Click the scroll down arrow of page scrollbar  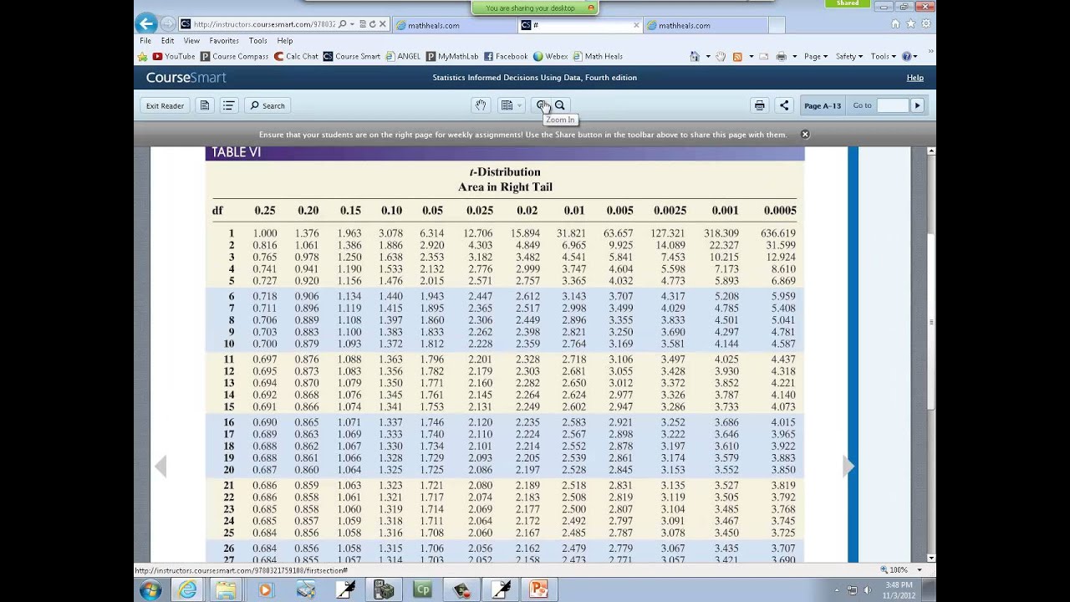(x=931, y=558)
